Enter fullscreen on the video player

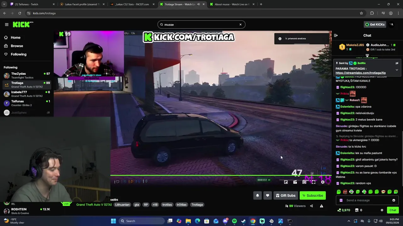[314, 182]
